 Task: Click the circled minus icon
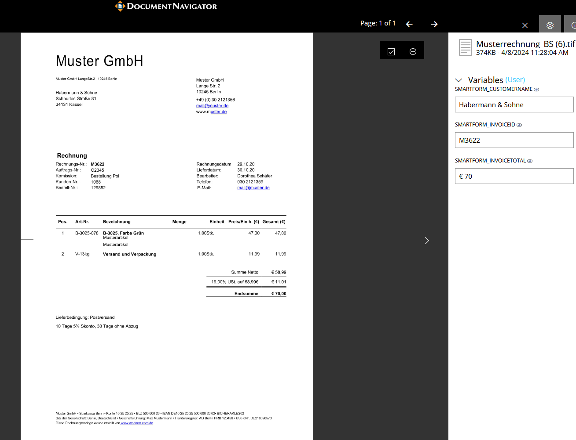pyautogui.click(x=413, y=51)
